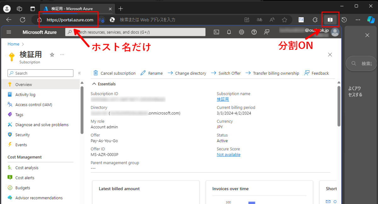Open Cloud Shell from the Azure header
378x204 pixels.
click(216, 32)
